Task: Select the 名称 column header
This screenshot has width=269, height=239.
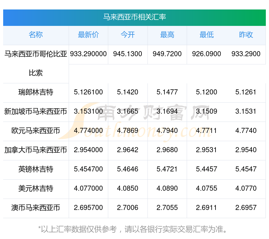Action: coord(36,35)
